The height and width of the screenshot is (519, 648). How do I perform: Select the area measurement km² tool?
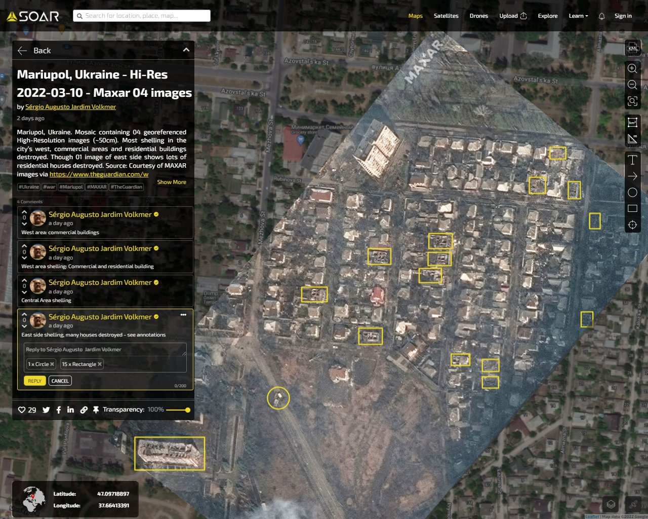pos(632,123)
